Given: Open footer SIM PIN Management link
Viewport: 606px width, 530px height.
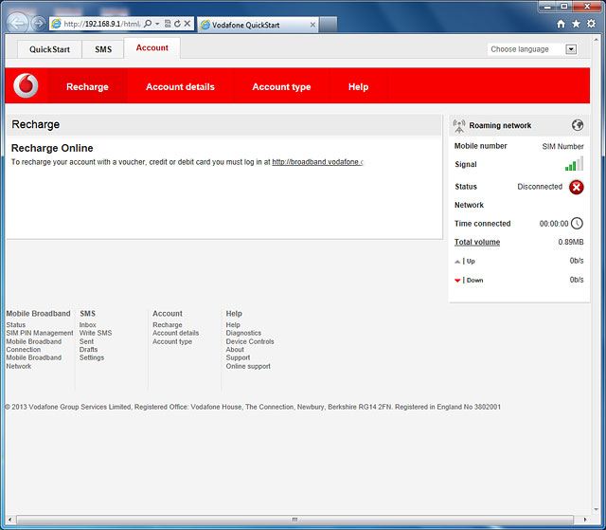Looking at the screenshot, I should 40,333.
